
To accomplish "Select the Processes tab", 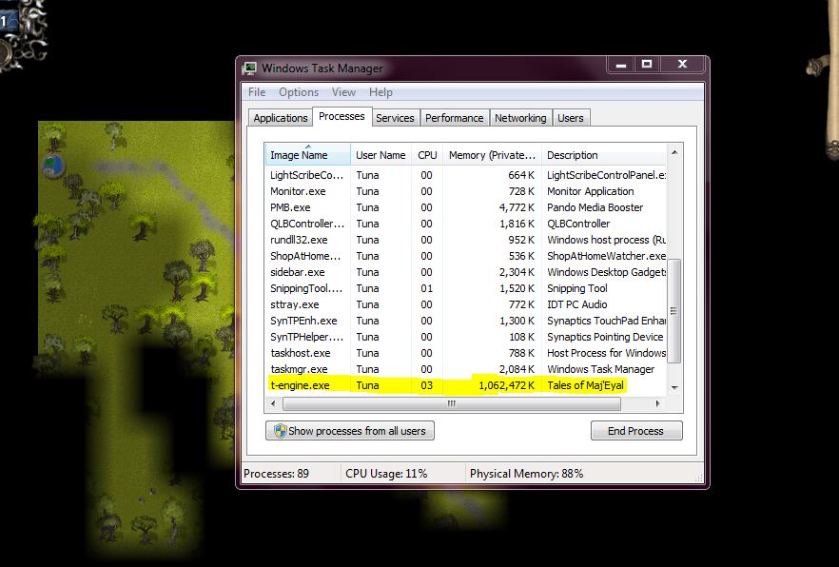I will tap(341, 116).
